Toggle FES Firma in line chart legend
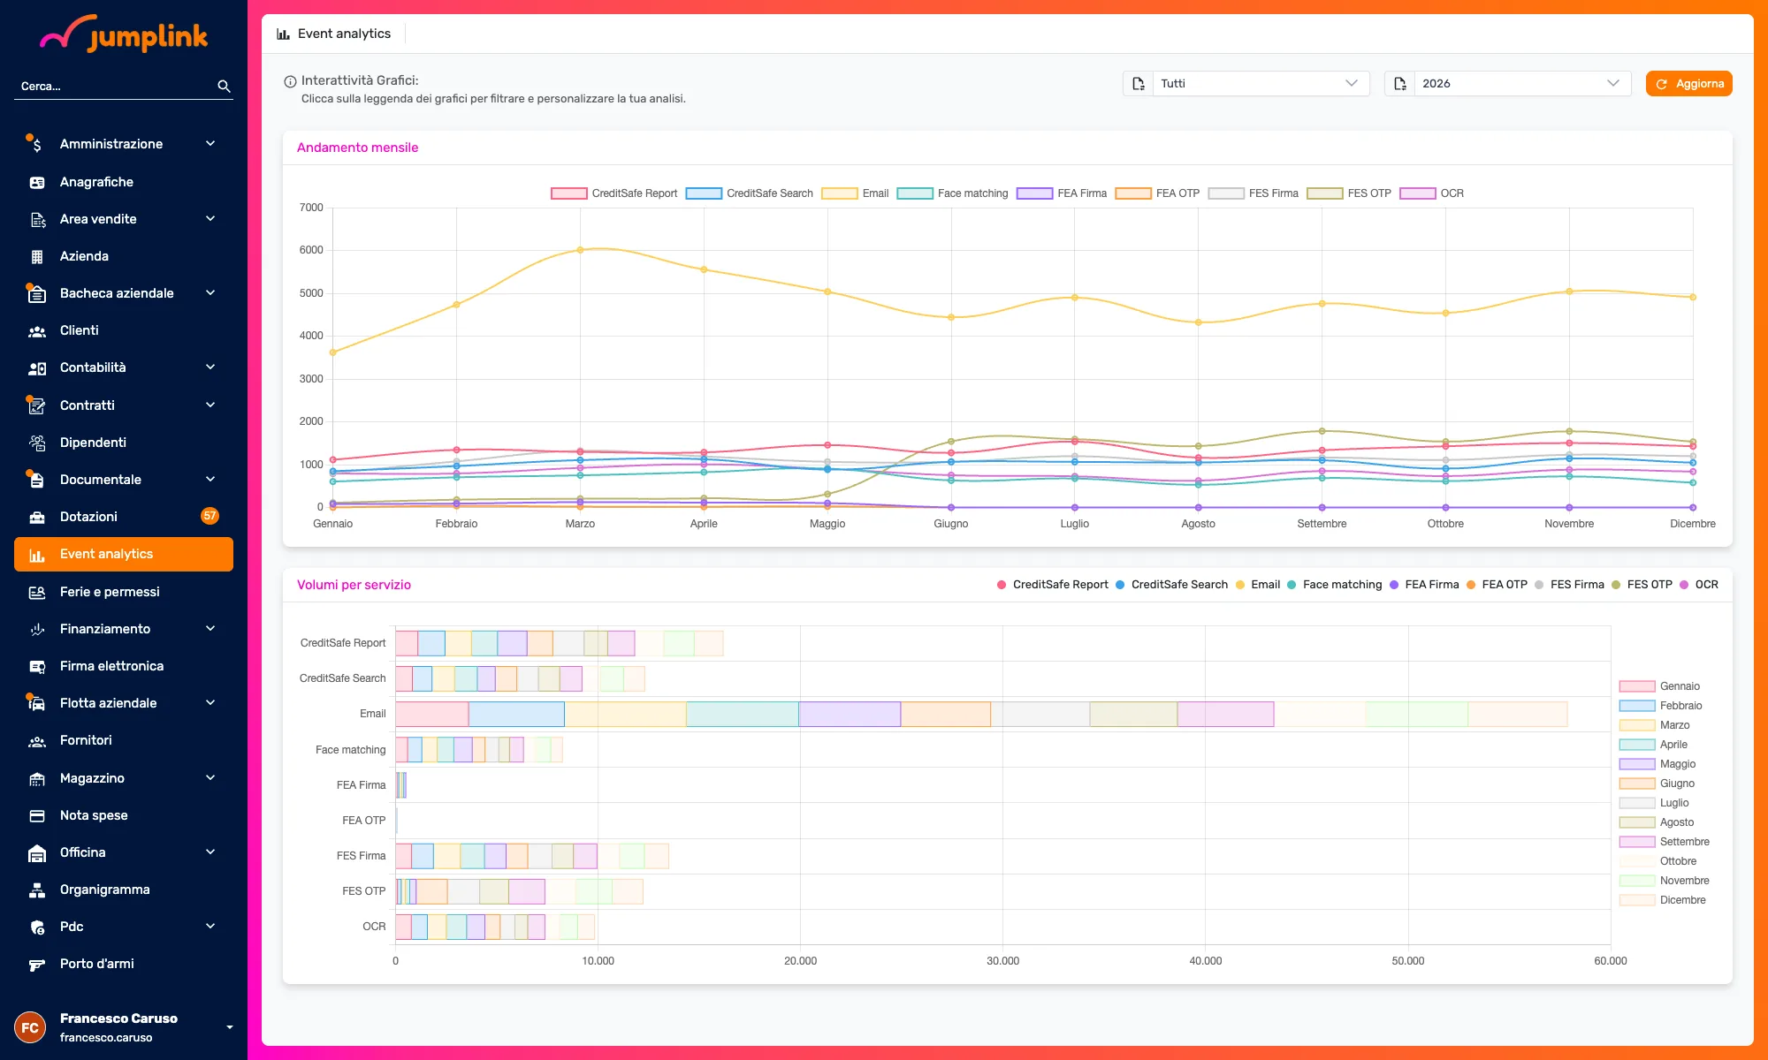This screenshot has height=1060, width=1768. (x=1254, y=193)
